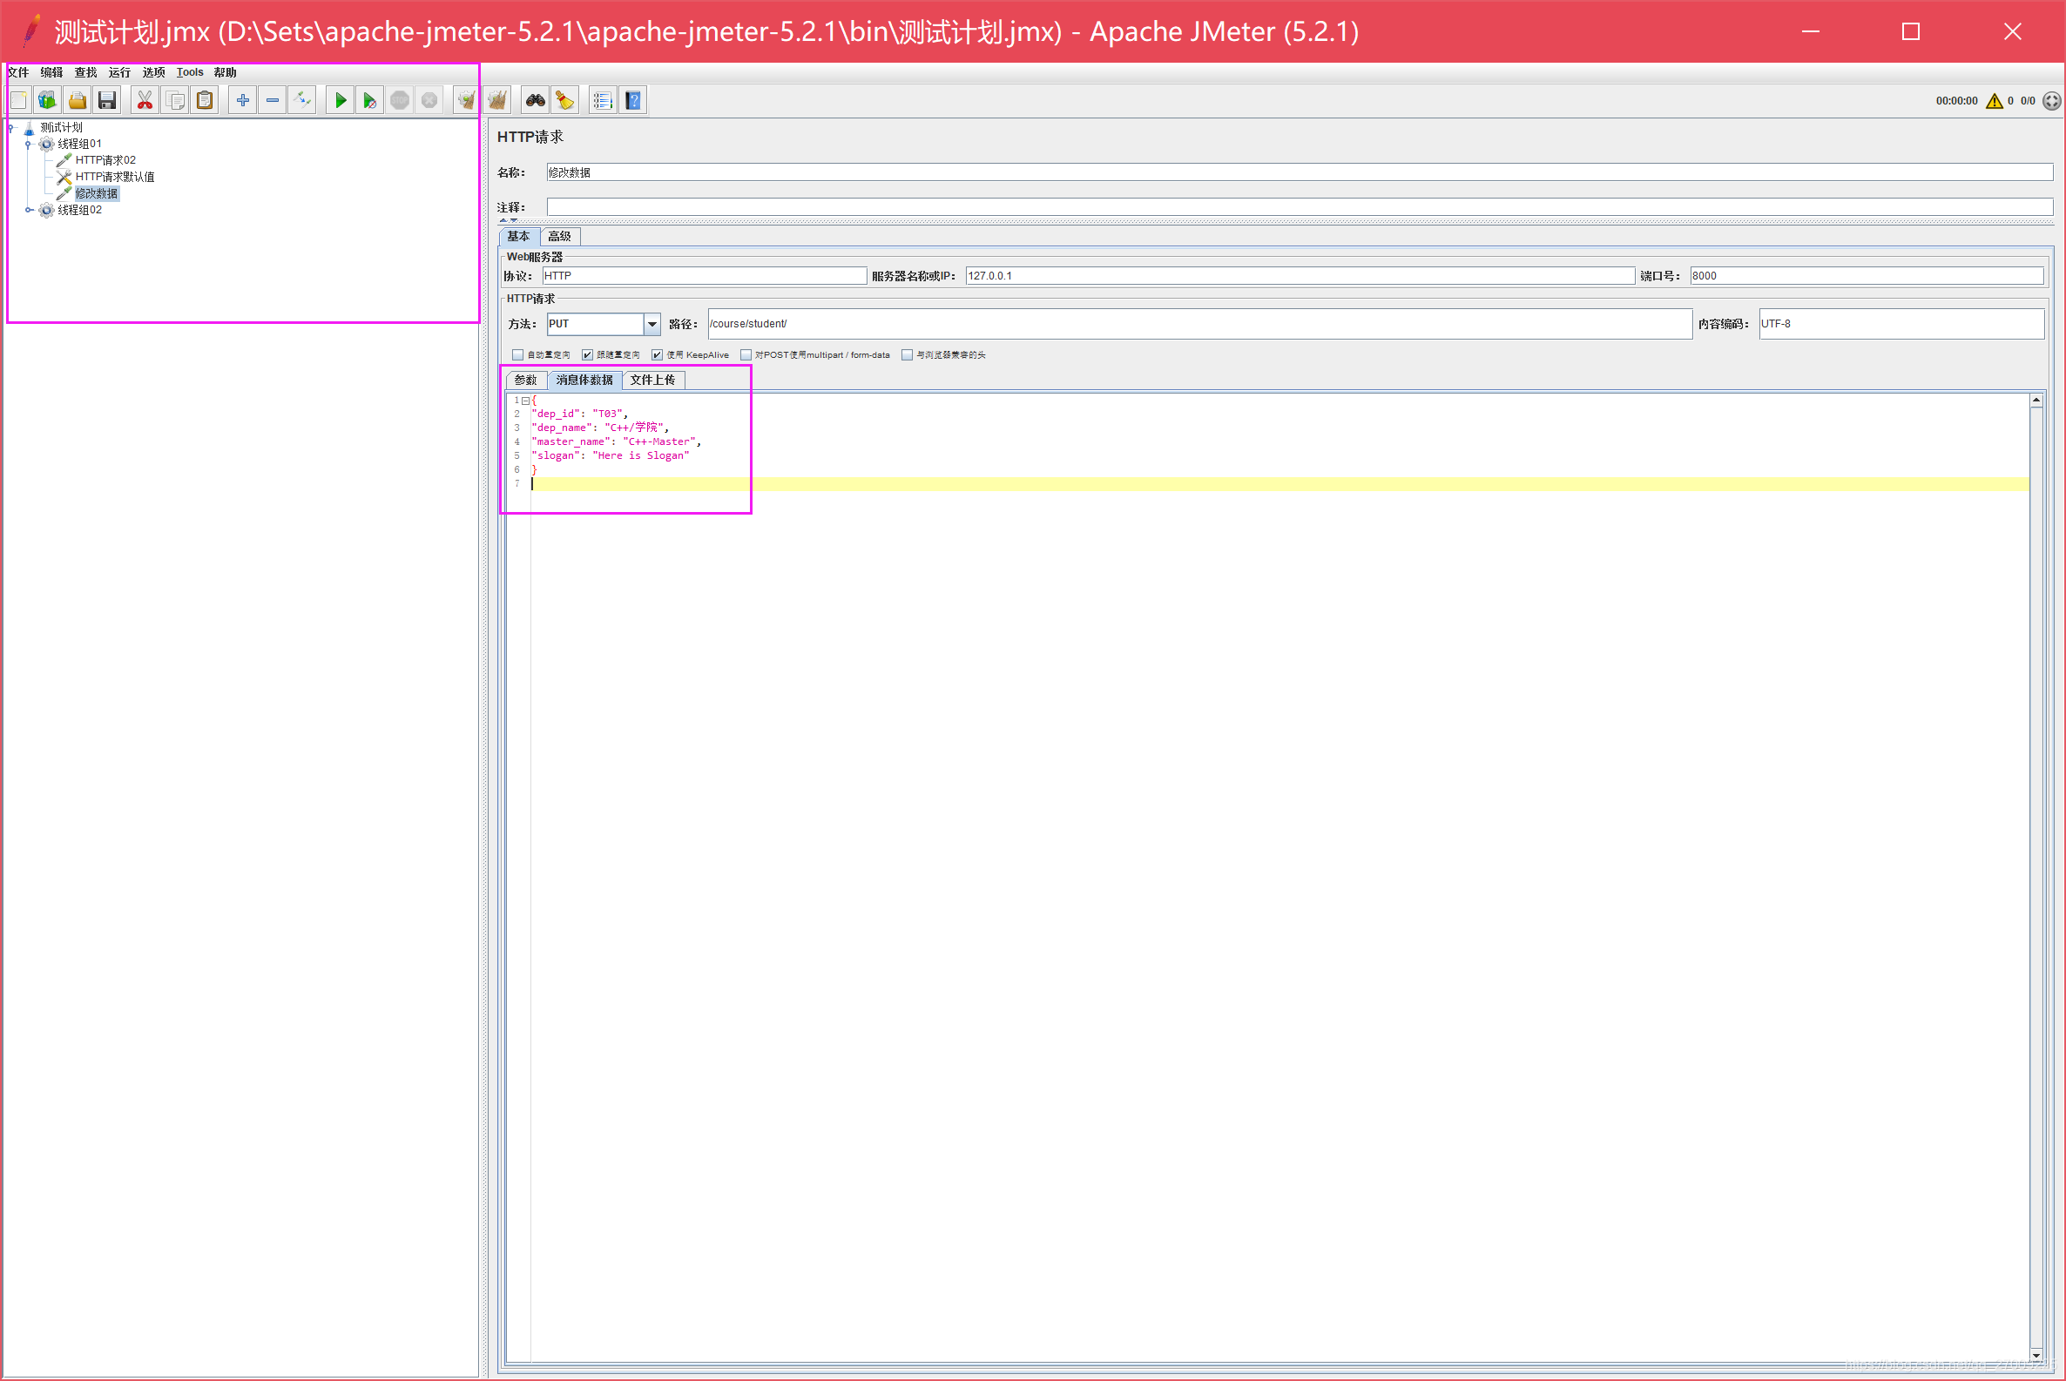Select the 高级 tab

click(x=560, y=234)
